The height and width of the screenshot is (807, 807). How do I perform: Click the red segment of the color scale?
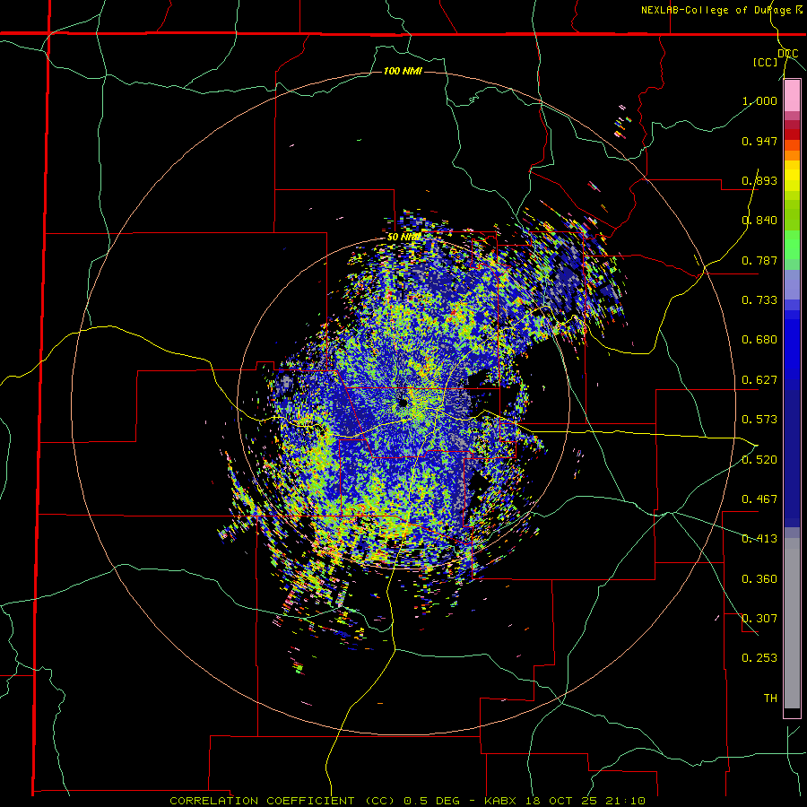[x=792, y=134]
